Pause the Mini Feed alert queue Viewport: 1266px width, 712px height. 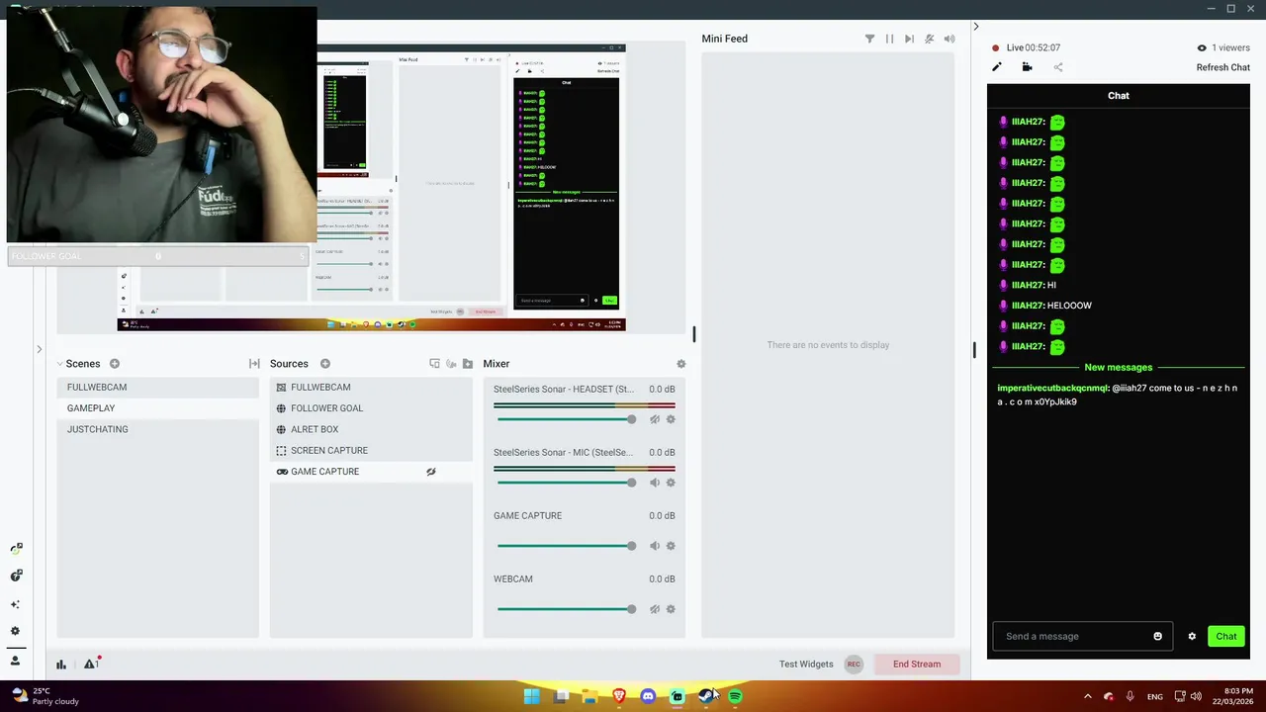tap(889, 39)
